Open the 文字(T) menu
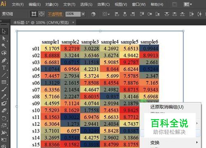206x148 pixels. click(69, 5)
